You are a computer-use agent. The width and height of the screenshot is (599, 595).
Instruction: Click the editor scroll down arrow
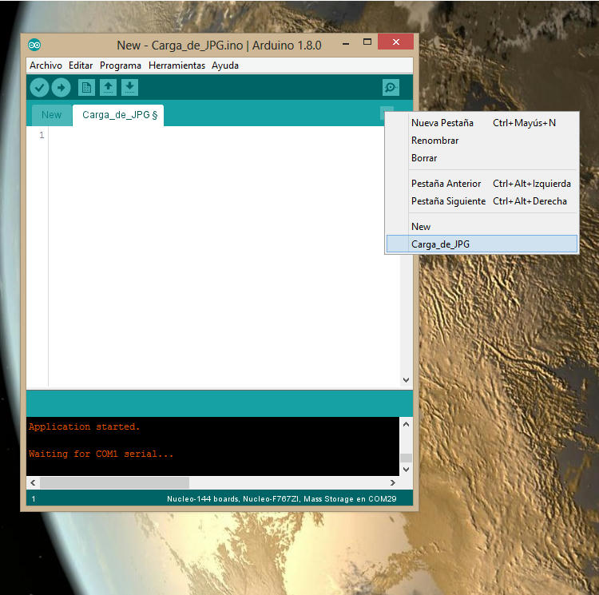tap(406, 380)
